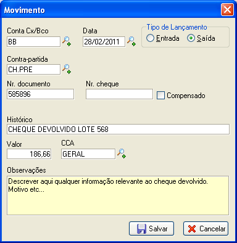The image size is (237, 243).
Task: Open lookup for Conta Cx/Bco field
Action: [x=67, y=41]
